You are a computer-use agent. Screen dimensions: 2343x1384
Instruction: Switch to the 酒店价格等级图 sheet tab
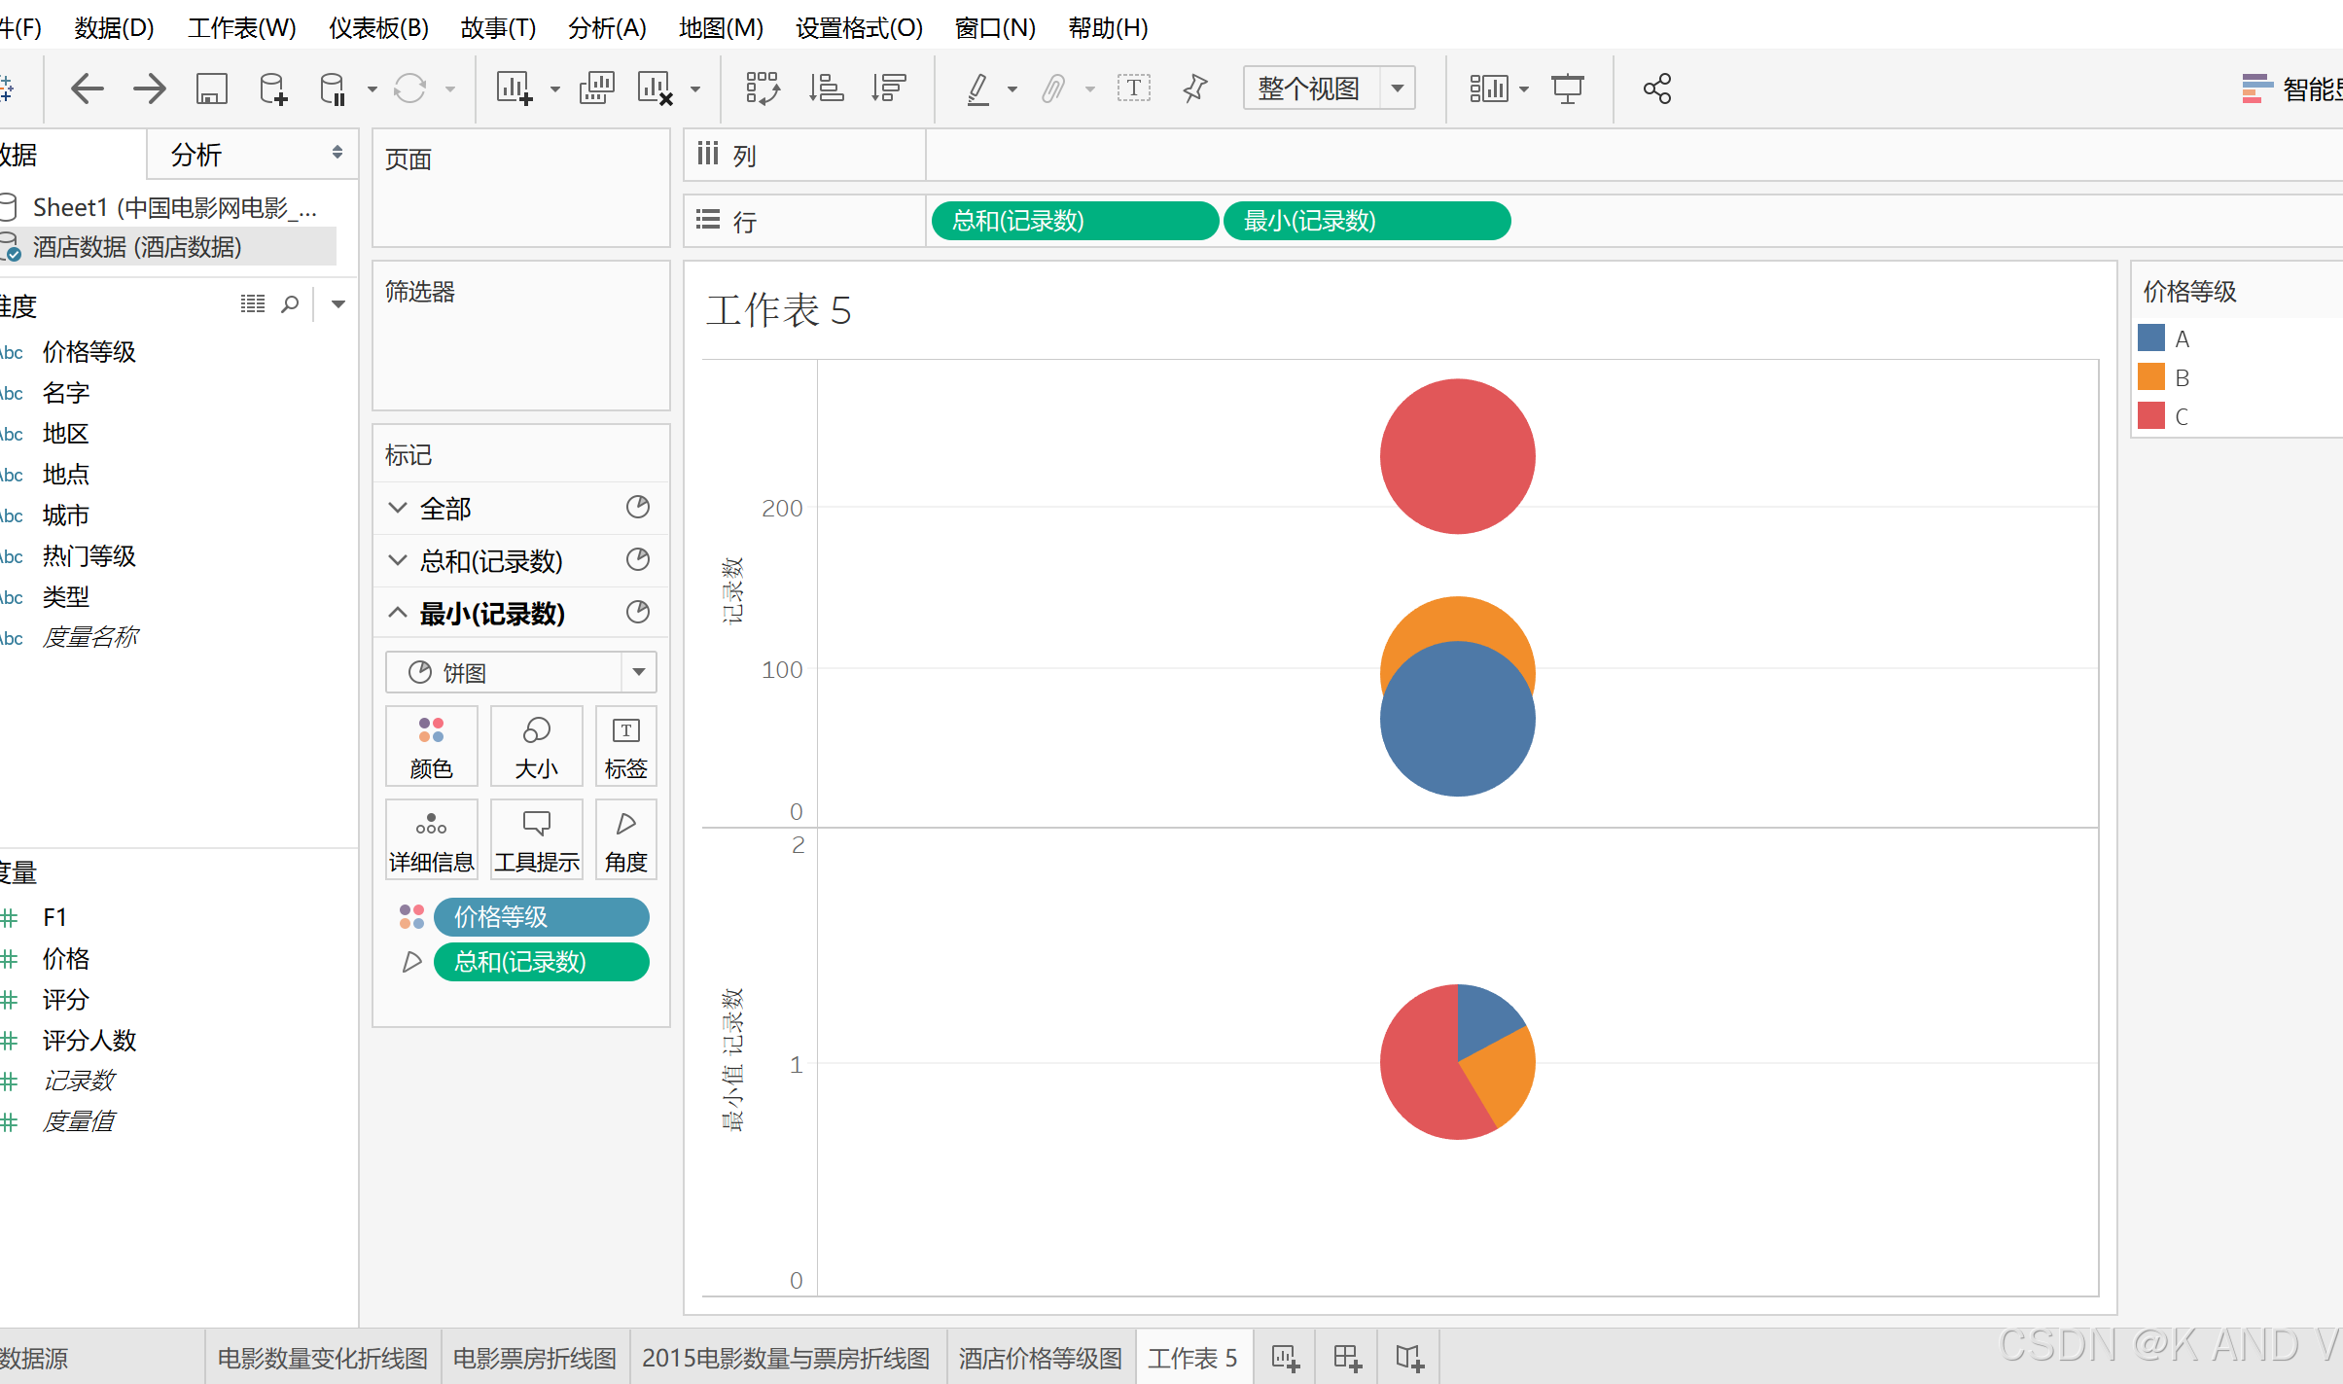1040,1358
